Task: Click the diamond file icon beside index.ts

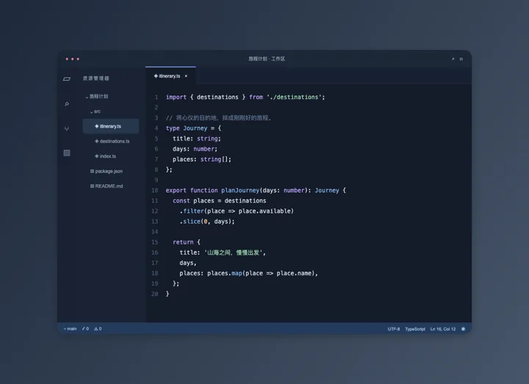Action: tap(97, 156)
